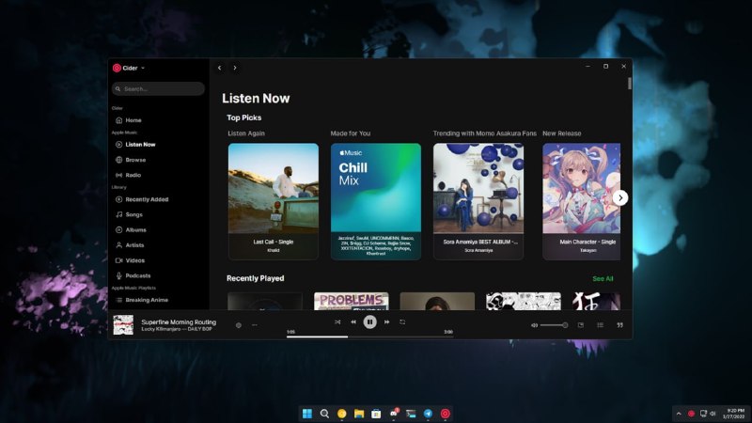Screen dimensions: 752x423
Task: Open Discord from taskbar
Action: [x=394, y=414]
